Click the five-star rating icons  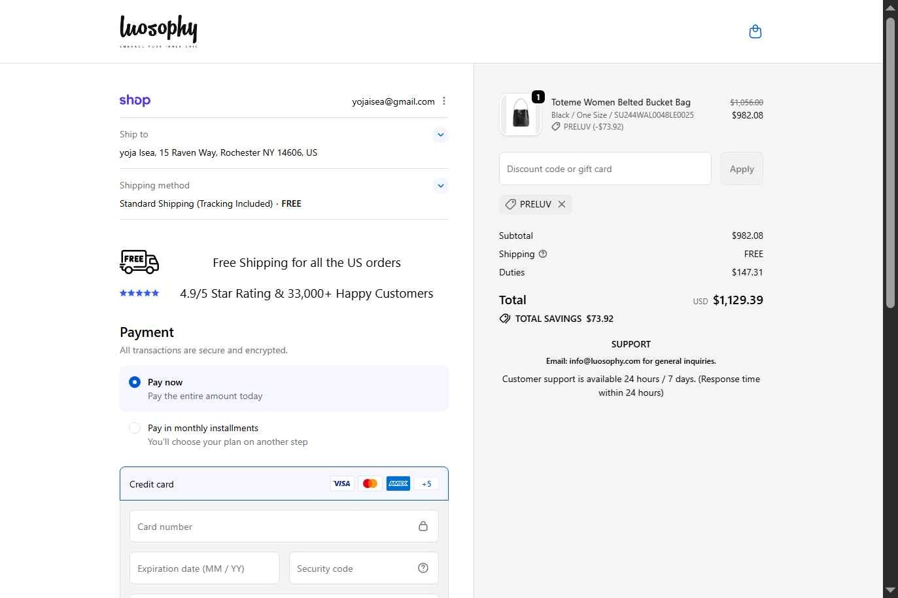(x=139, y=293)
